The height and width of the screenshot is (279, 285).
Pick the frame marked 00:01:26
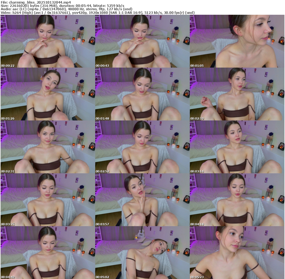[x=48, y=94]
